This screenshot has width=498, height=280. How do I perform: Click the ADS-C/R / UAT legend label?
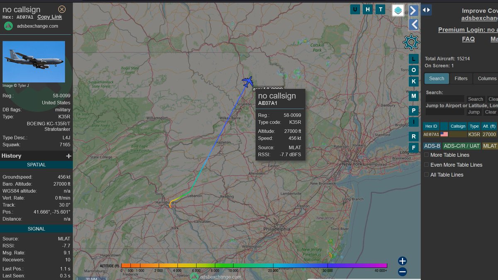(461, 146)
